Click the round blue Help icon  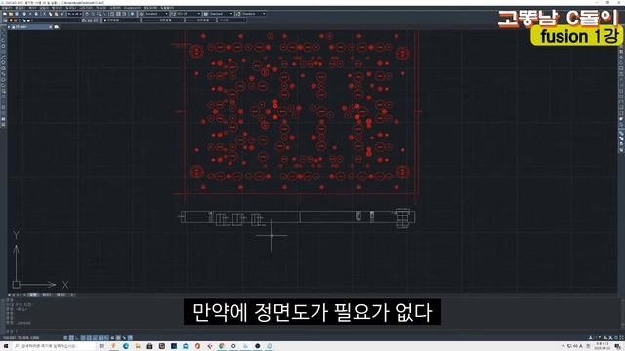pos(132,14)
